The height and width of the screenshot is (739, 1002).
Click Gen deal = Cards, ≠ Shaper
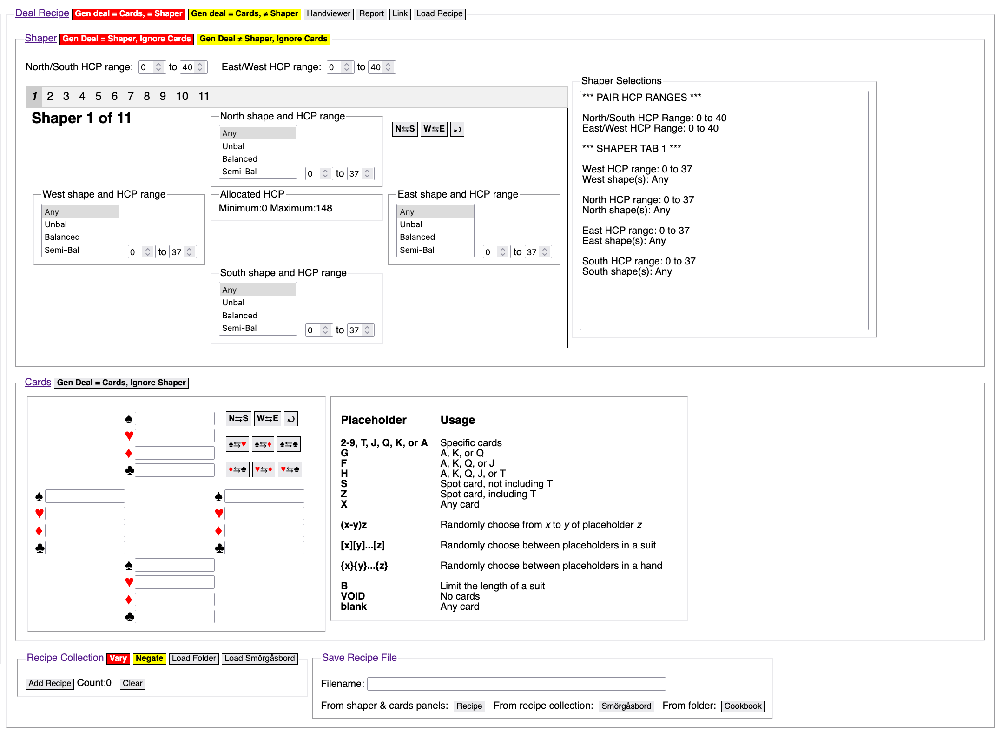point(244,14)
